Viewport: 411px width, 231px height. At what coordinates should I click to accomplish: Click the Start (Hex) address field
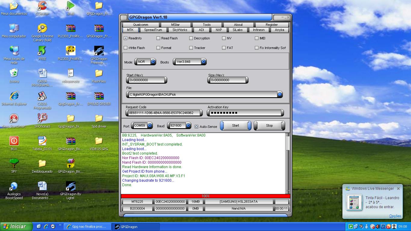pos(147,80)
